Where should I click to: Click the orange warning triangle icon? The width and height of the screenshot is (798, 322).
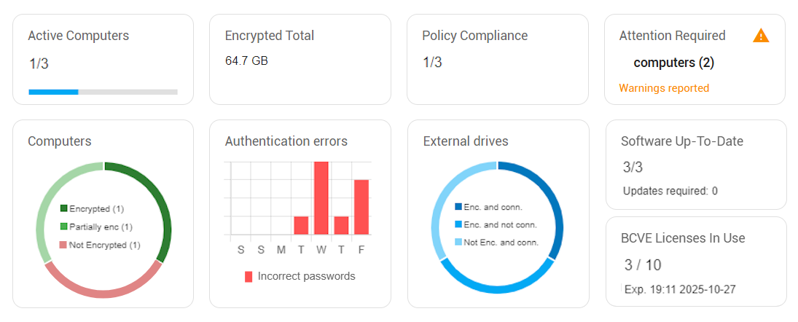tap(761, 36)
